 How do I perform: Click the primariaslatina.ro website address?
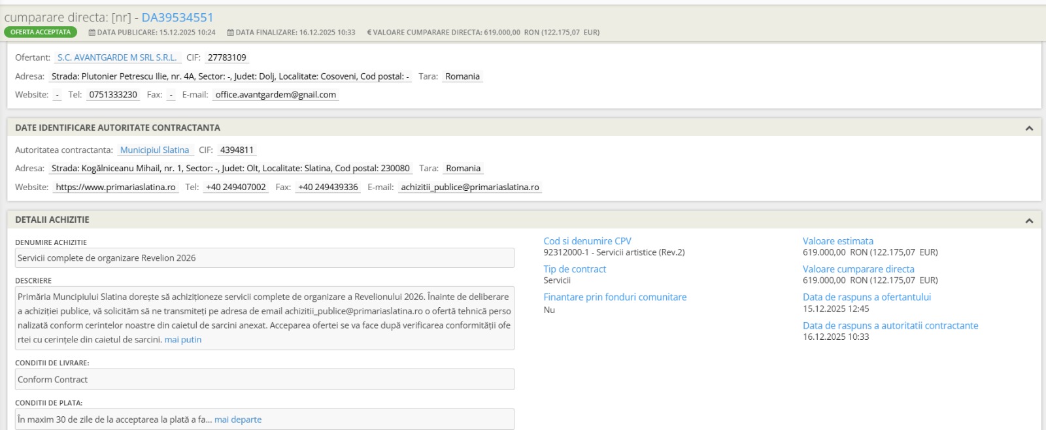(116, 187)
